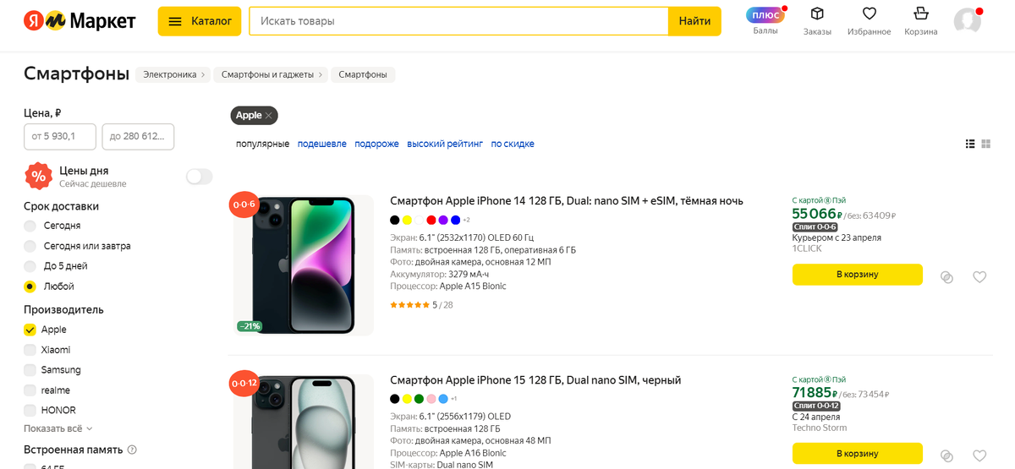
Task: Click the Plus points badge
Action: [765, 15]
